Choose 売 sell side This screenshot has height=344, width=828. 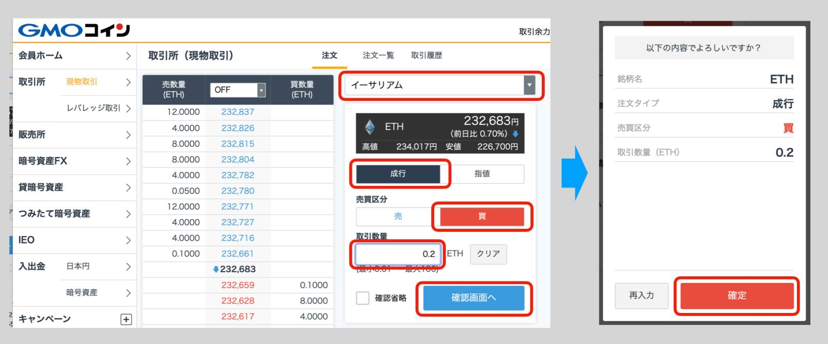398,216
